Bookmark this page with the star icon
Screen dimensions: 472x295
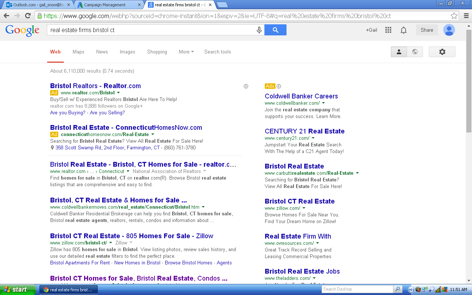point(454,16)
